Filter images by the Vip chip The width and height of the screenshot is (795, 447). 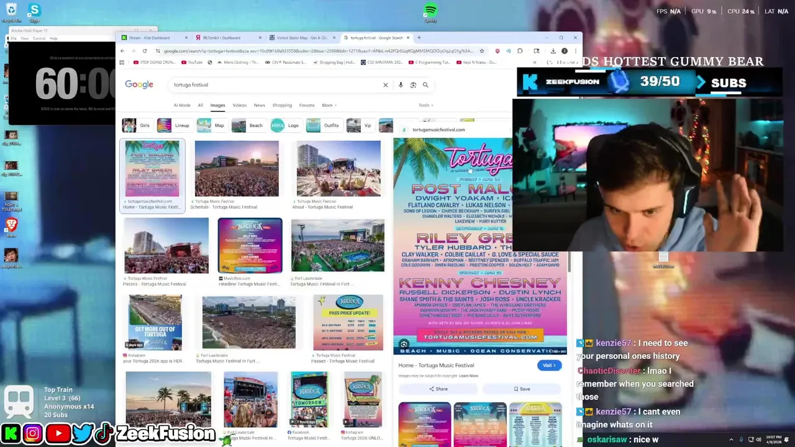(360, 125)
